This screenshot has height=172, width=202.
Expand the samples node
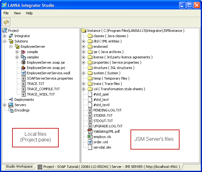tap(17, 57)
